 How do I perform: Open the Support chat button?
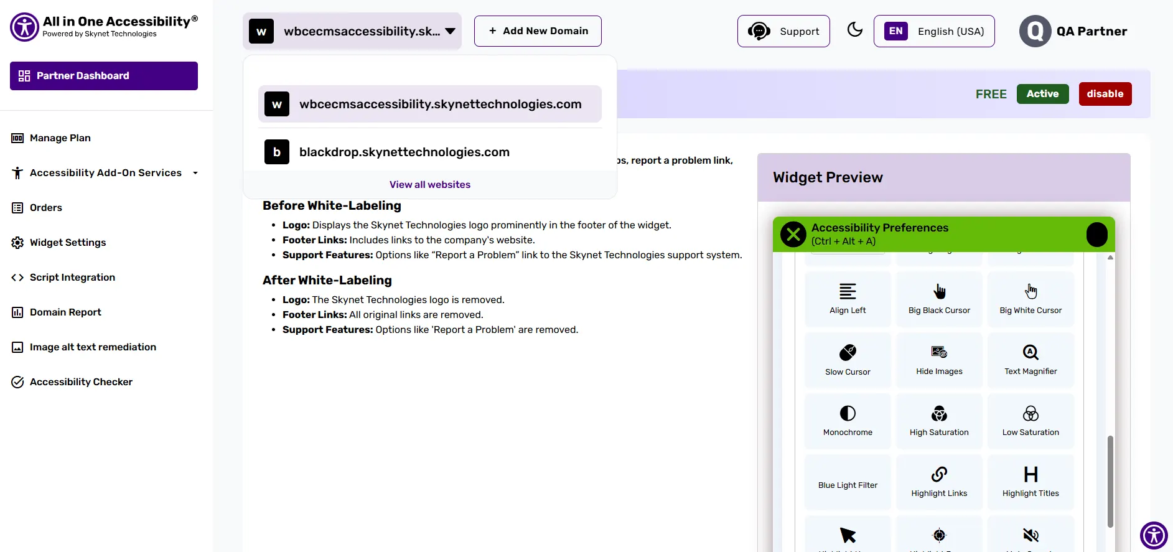(x=783, y=31)
